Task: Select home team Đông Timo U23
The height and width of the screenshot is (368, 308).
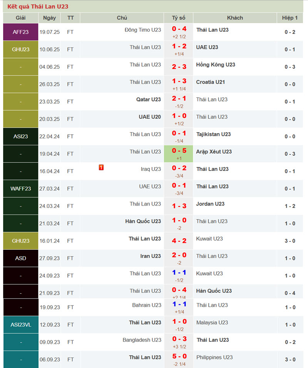Action: [142, 30]
